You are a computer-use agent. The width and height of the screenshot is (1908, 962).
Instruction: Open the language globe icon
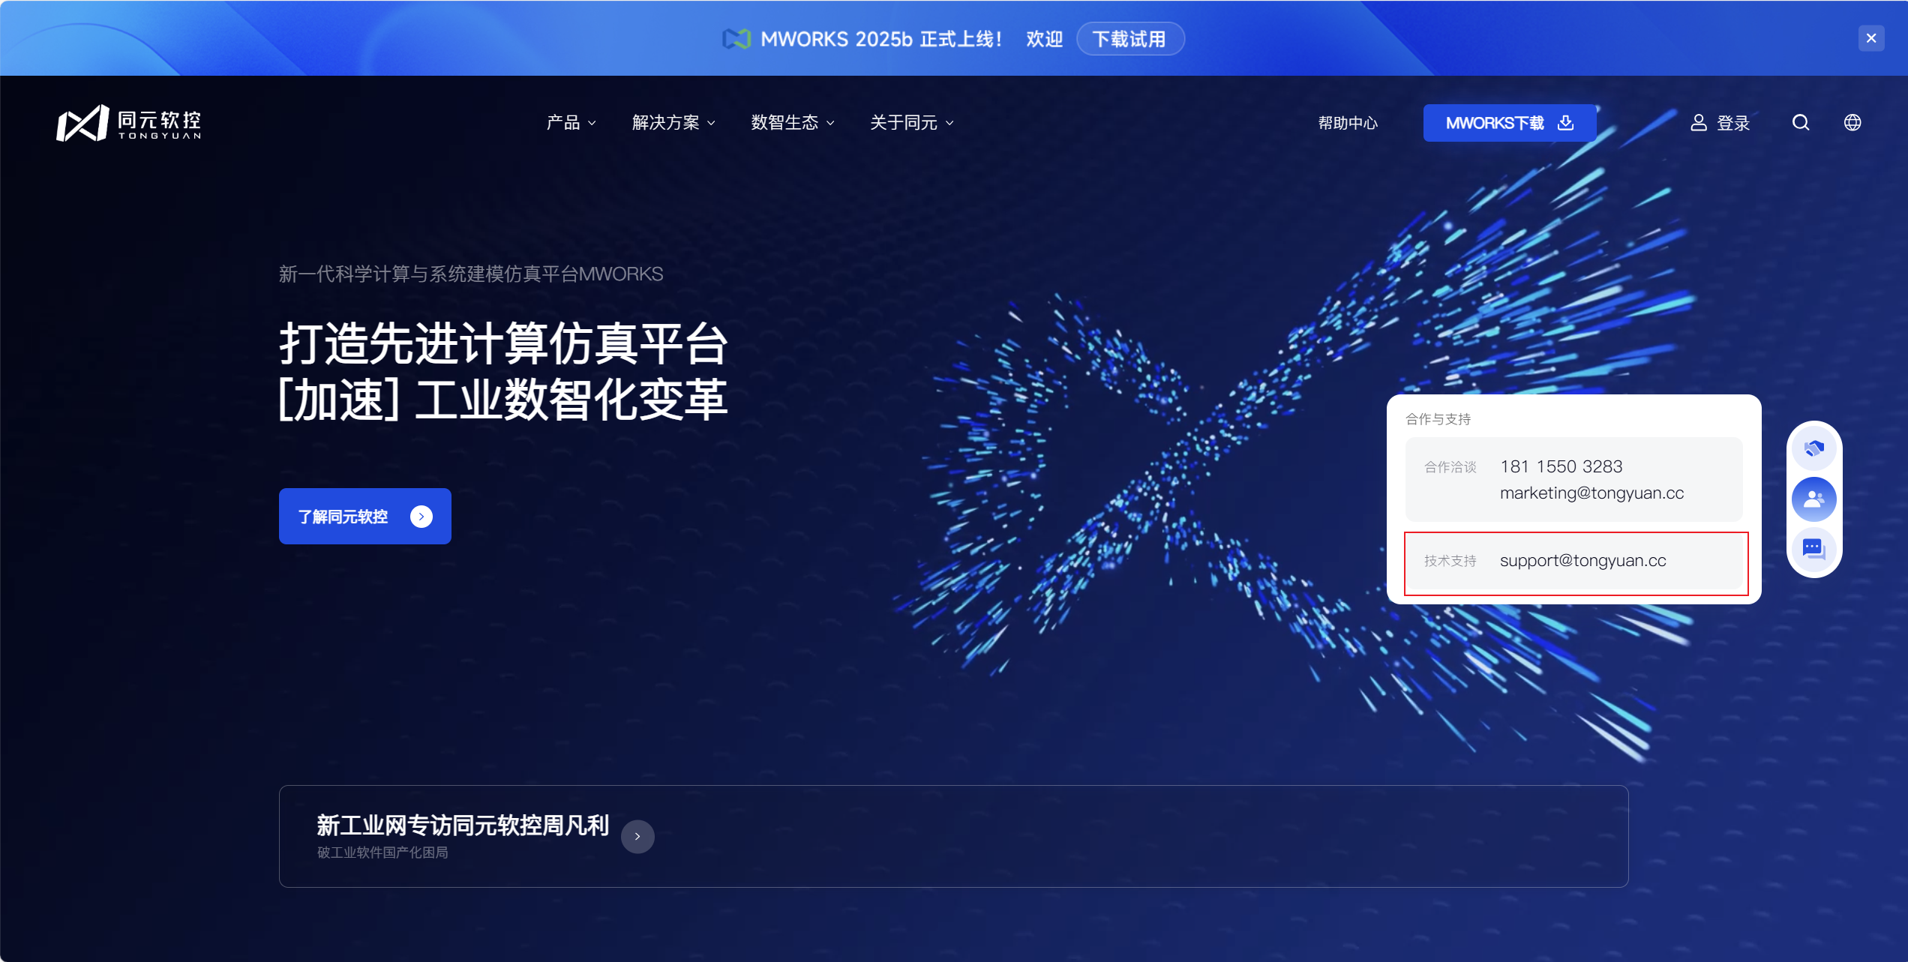click(1852, 123)
